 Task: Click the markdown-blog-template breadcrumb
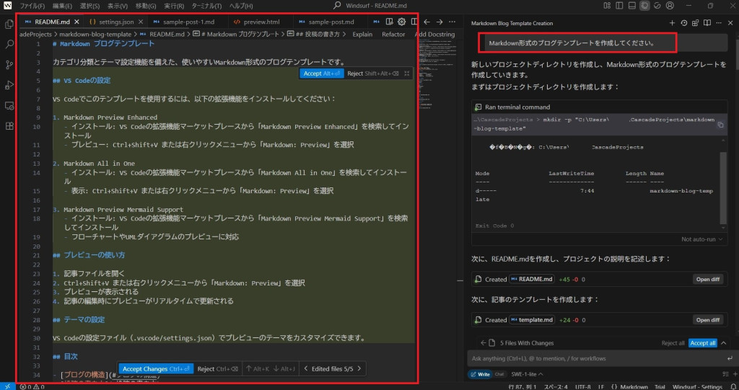95,35
